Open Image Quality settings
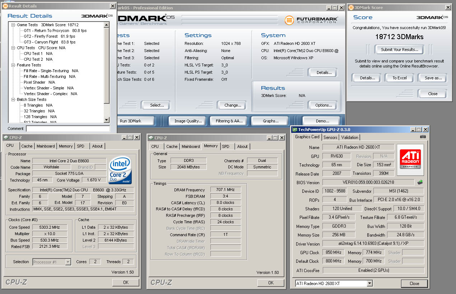456x294 pixels. (188, 121)
